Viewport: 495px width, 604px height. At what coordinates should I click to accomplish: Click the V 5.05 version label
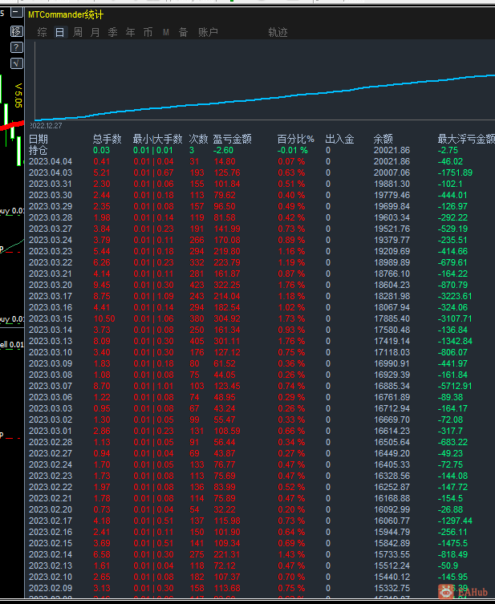(x=18, y=95)
